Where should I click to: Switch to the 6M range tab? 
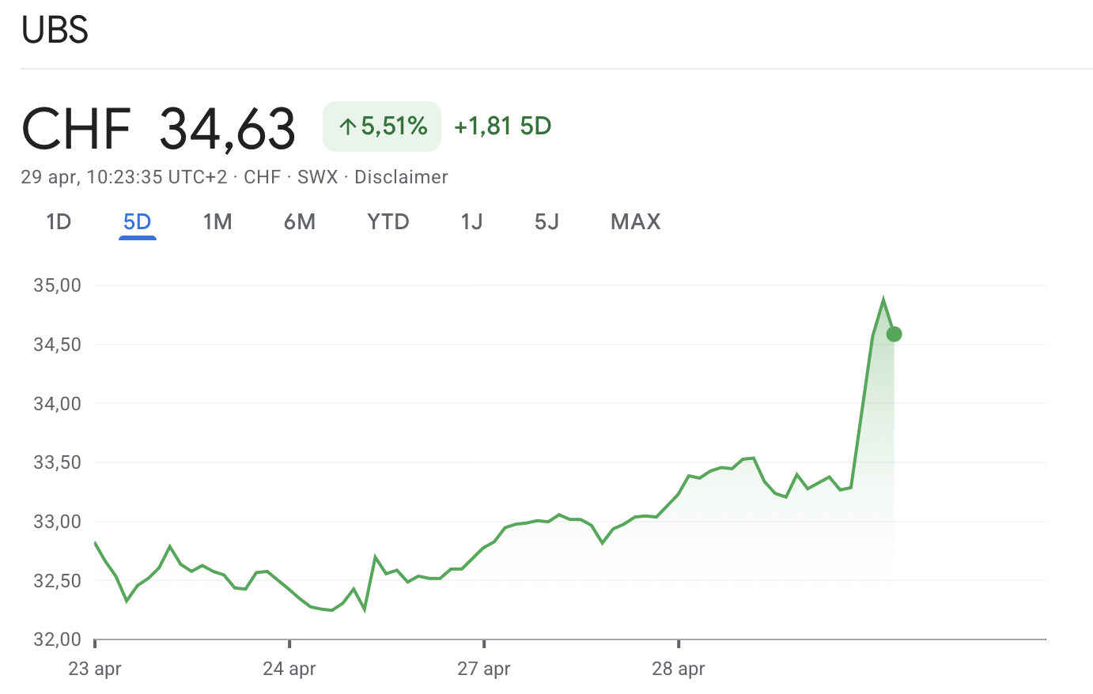300,222
